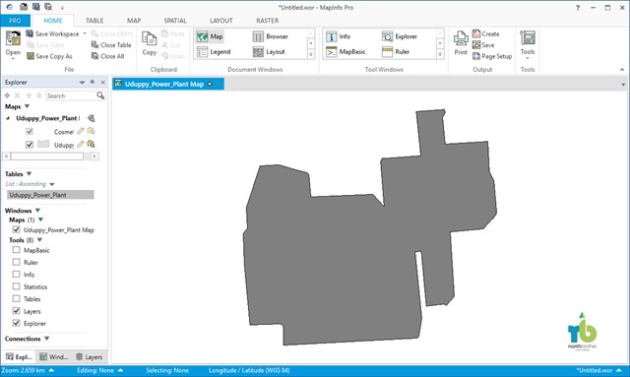
Task: Close the Explorer panel
Action: click(x=102, y=82)
